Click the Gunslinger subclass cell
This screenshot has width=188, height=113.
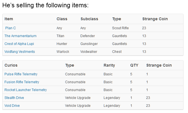point(89,44)
